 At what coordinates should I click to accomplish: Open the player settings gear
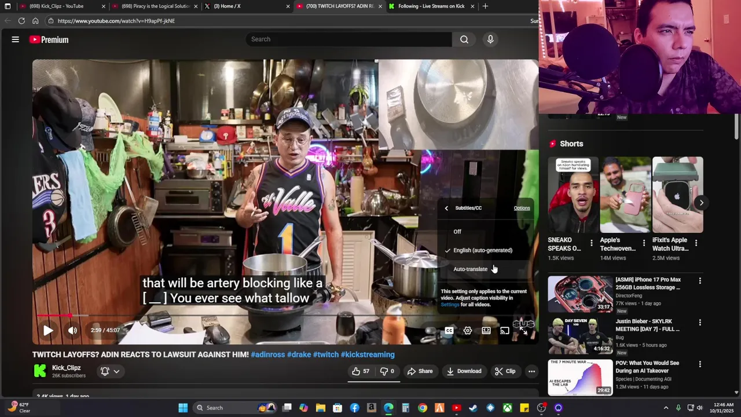pyautogui.click(x=468, y=331)
